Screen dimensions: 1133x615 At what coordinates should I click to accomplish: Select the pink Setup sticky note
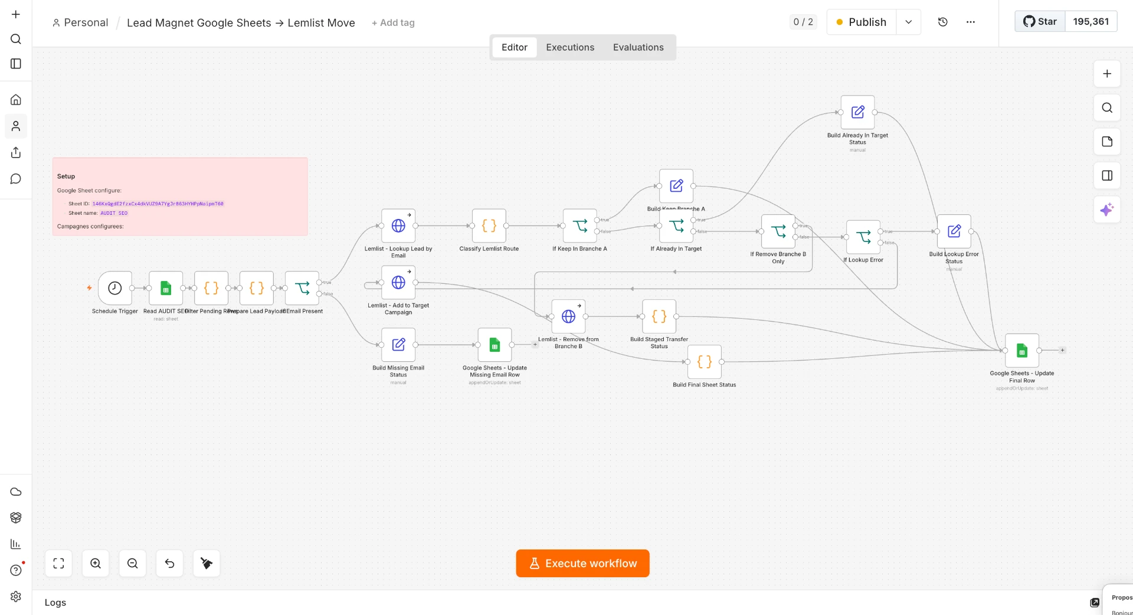coord(180,197)
